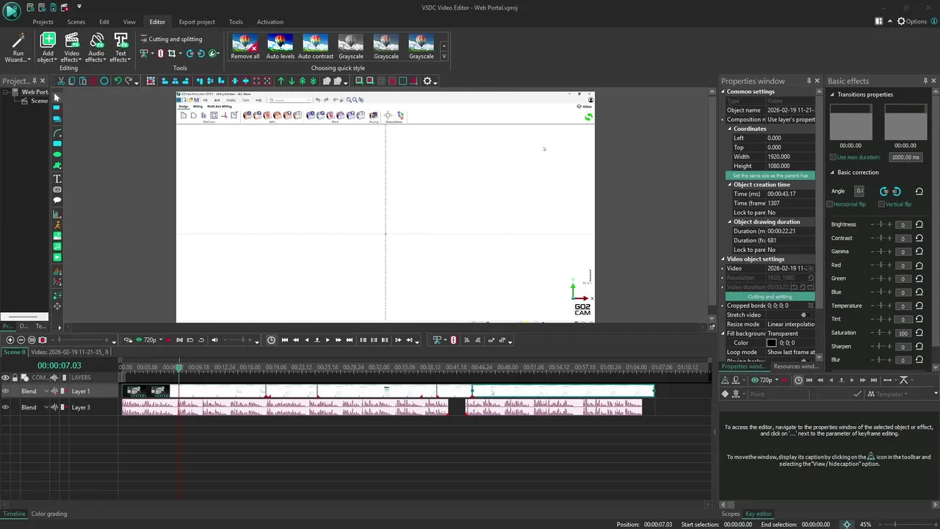Collapse the Common settings section
Image resolution: width=940 pixels, height=529 pixels.
[x=723, y=92]
